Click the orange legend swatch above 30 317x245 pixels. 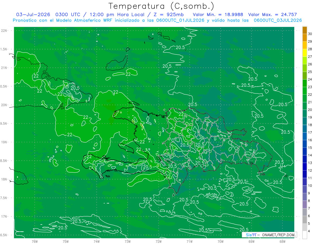305,30
